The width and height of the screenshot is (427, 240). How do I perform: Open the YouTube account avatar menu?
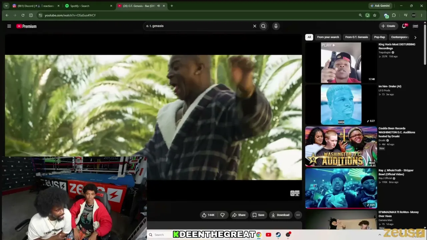pos(415,26)
